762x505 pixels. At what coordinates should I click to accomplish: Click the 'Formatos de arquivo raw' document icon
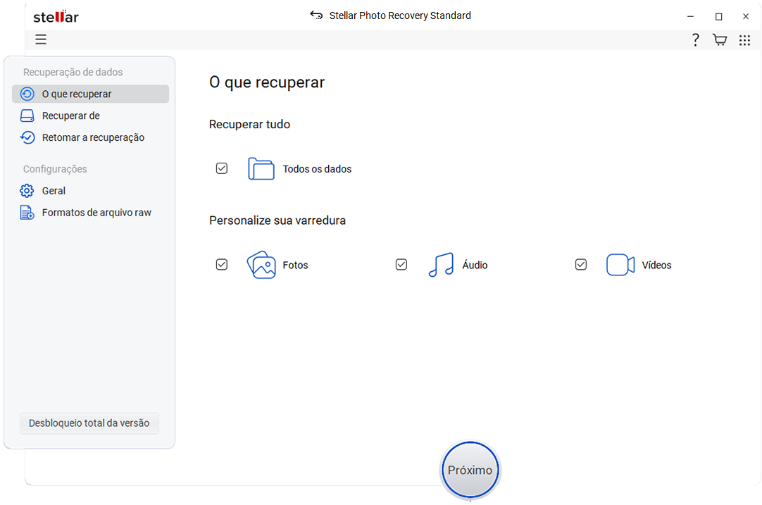(27, 213)
